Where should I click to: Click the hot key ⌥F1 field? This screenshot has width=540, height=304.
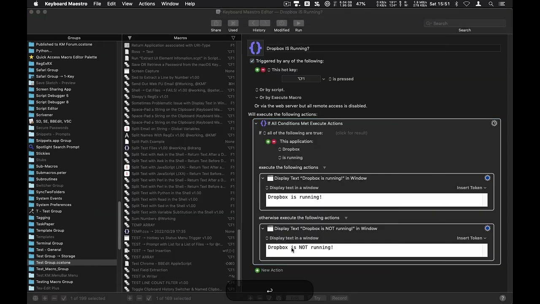click(301, 79)
